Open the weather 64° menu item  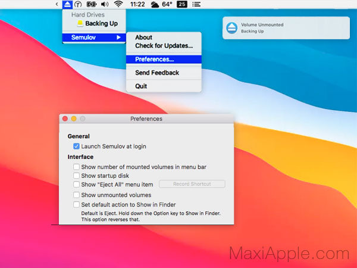click(161, 4)
